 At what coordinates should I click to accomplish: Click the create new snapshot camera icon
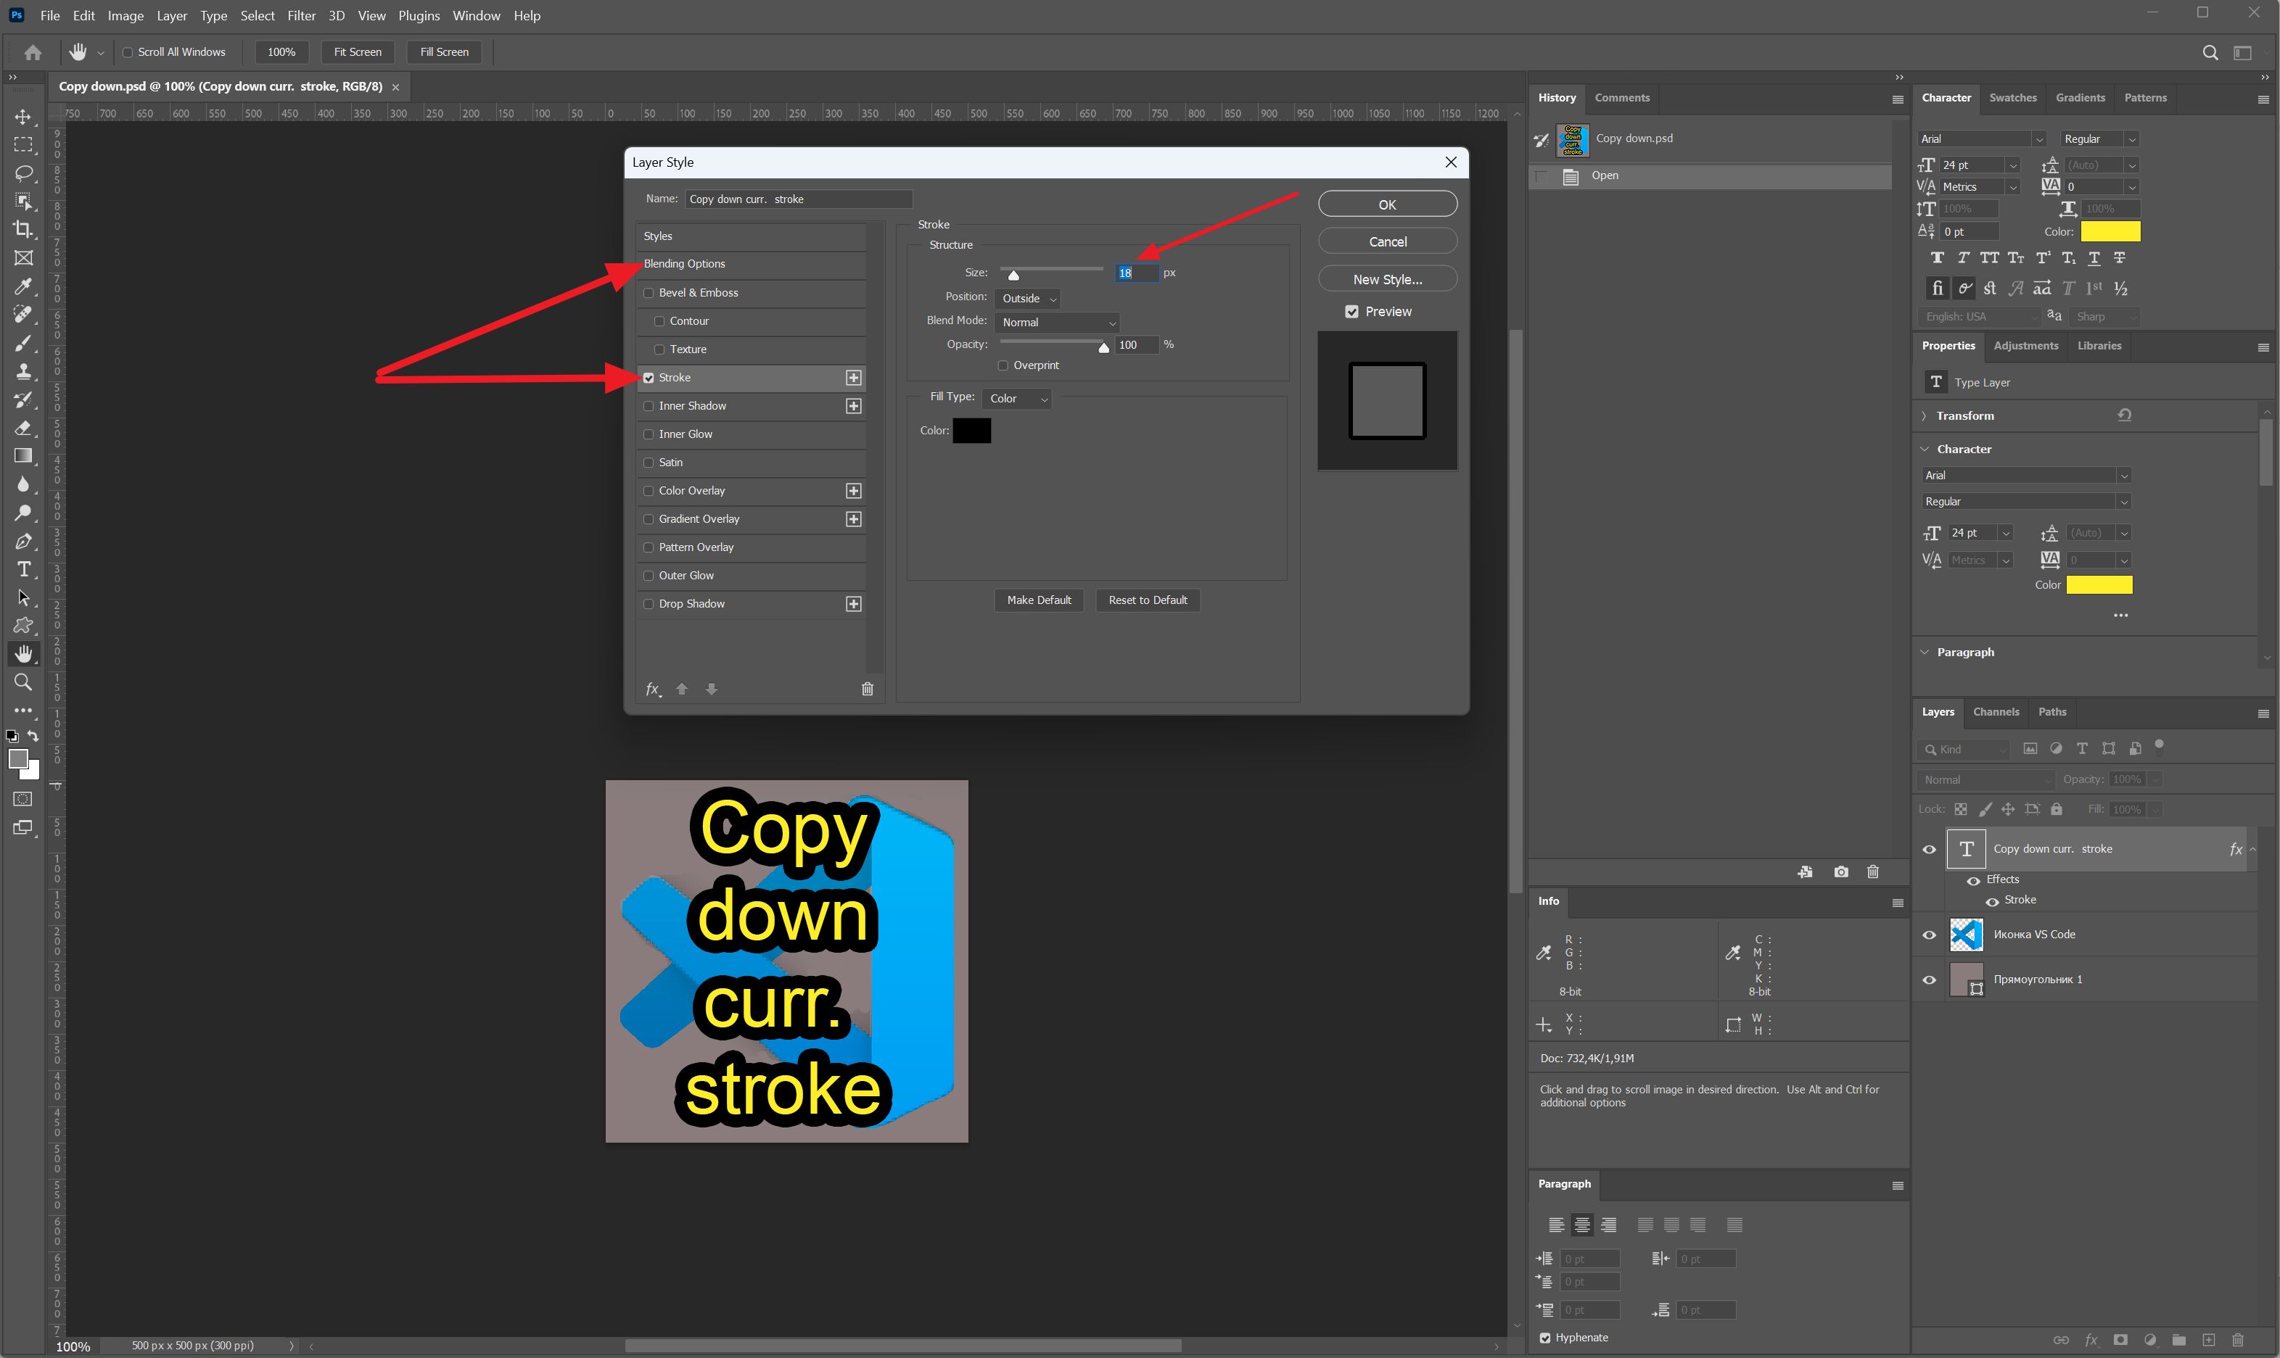1842,872
